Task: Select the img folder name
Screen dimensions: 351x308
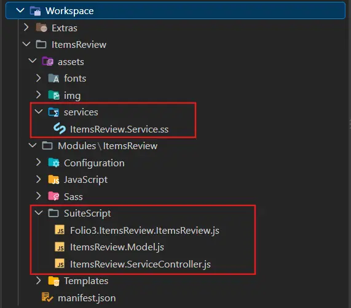Action: pyautogui.click(x=73, y=96)
